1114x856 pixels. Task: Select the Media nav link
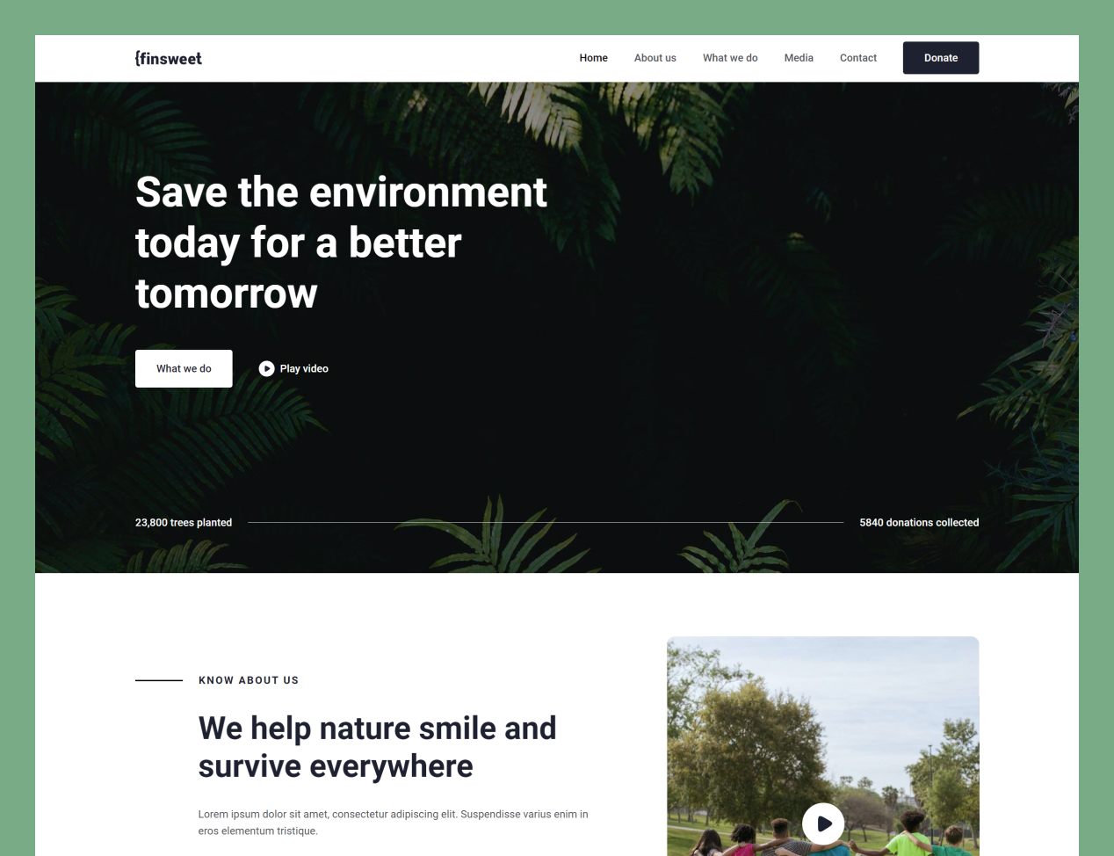tap(799, 58)
